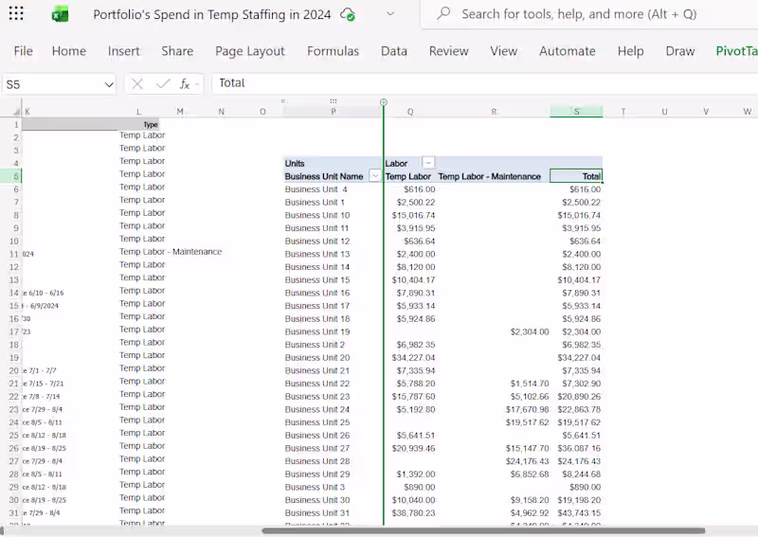This screenshot has height=537, width=758.
Task: Click the Excel logo icon
Action: (x=60, y=14)
